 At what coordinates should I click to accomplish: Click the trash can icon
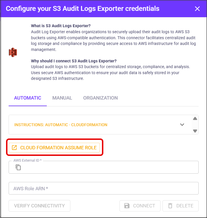pyautogui.click(x=170, y=206)
